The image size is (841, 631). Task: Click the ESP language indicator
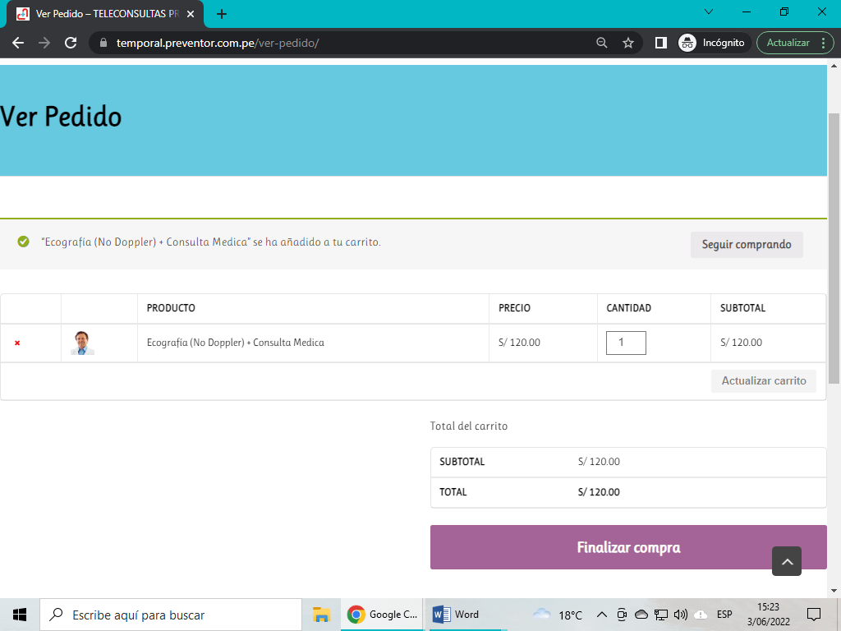(x=724, y=615)
